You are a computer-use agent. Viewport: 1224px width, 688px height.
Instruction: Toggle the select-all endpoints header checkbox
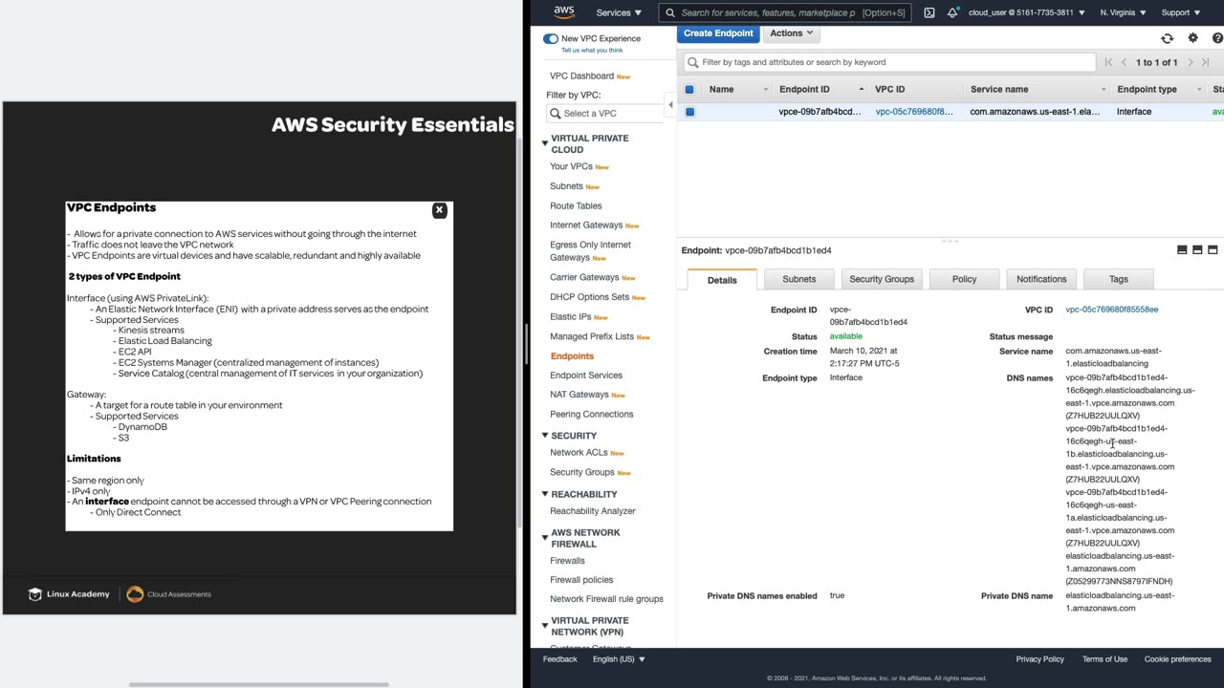click(x=689, y=89)
